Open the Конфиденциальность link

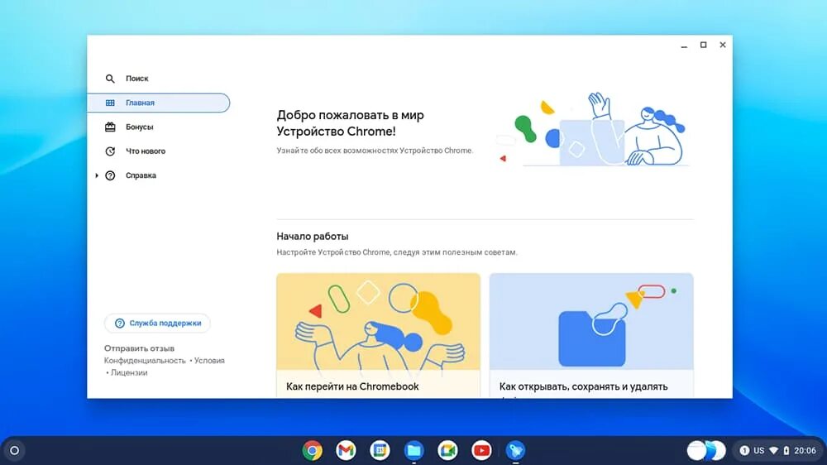[x=145, y=361]
